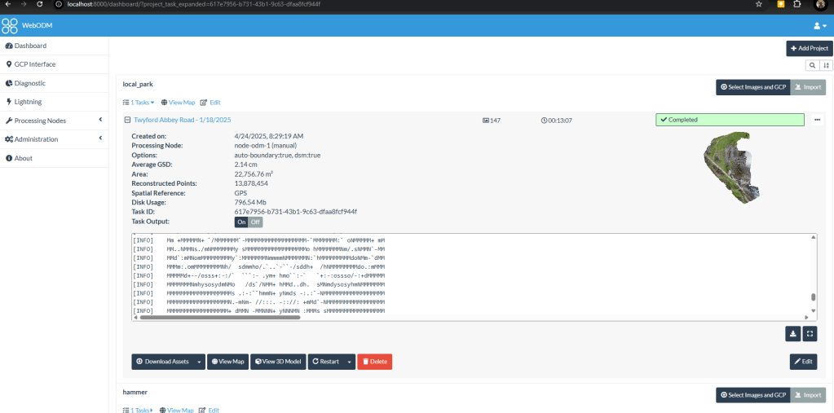Switch Task Output to Off
This screenshot has height=413, width=834.
(255, 222)
